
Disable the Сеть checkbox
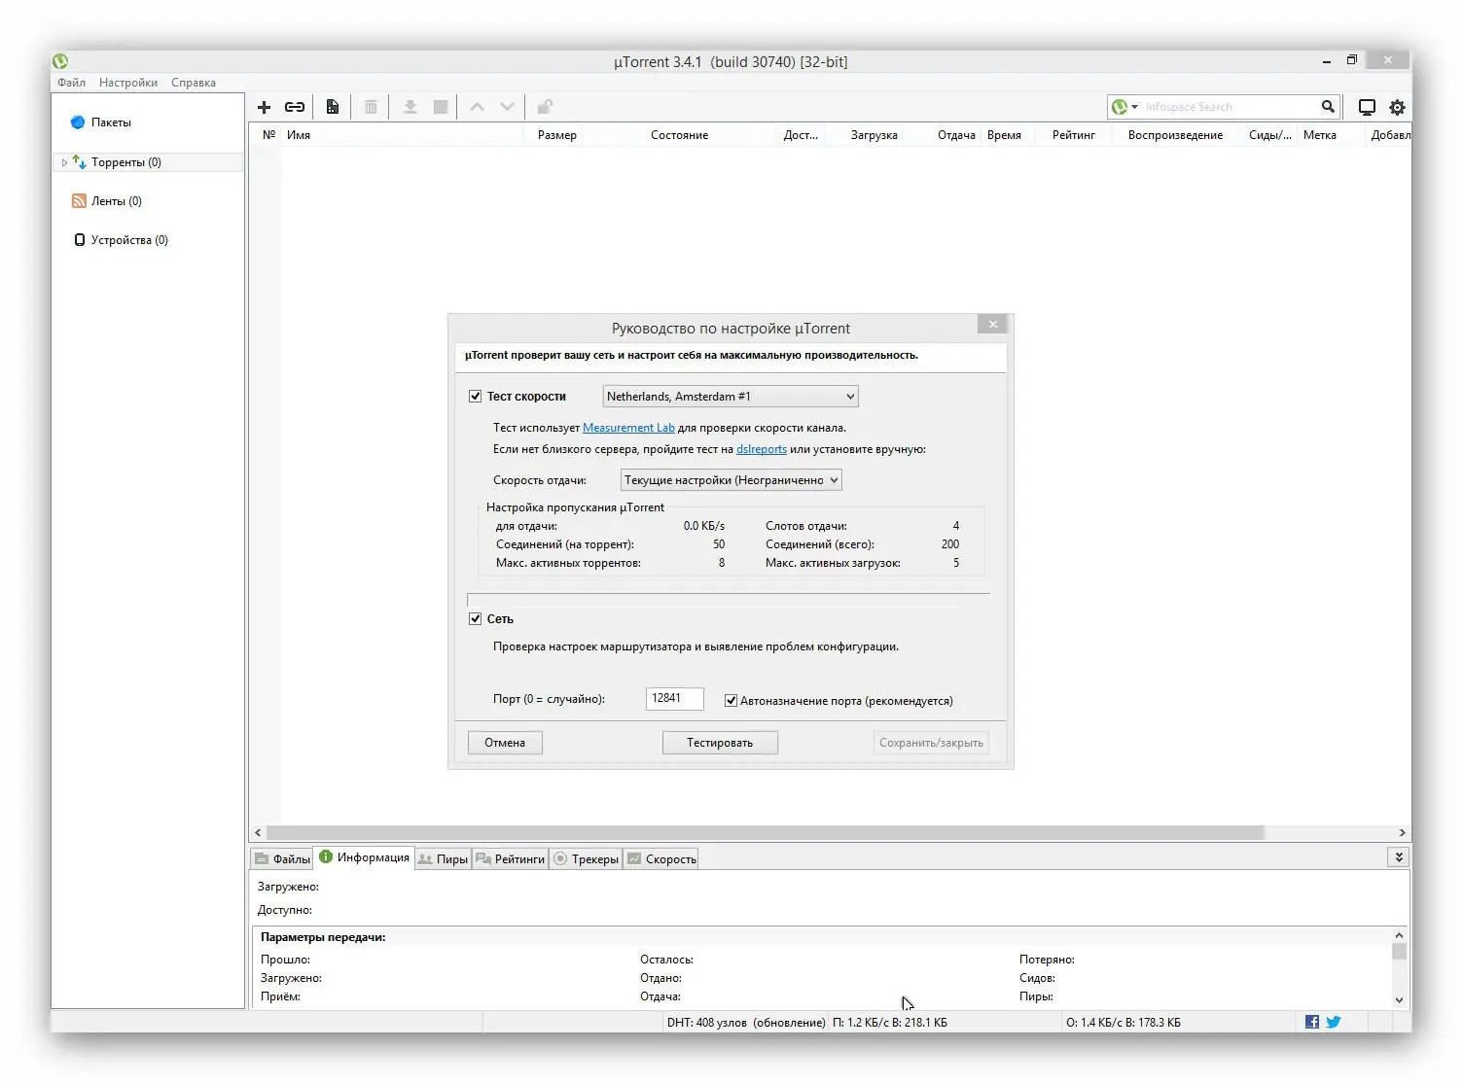(x=476, y=618)
